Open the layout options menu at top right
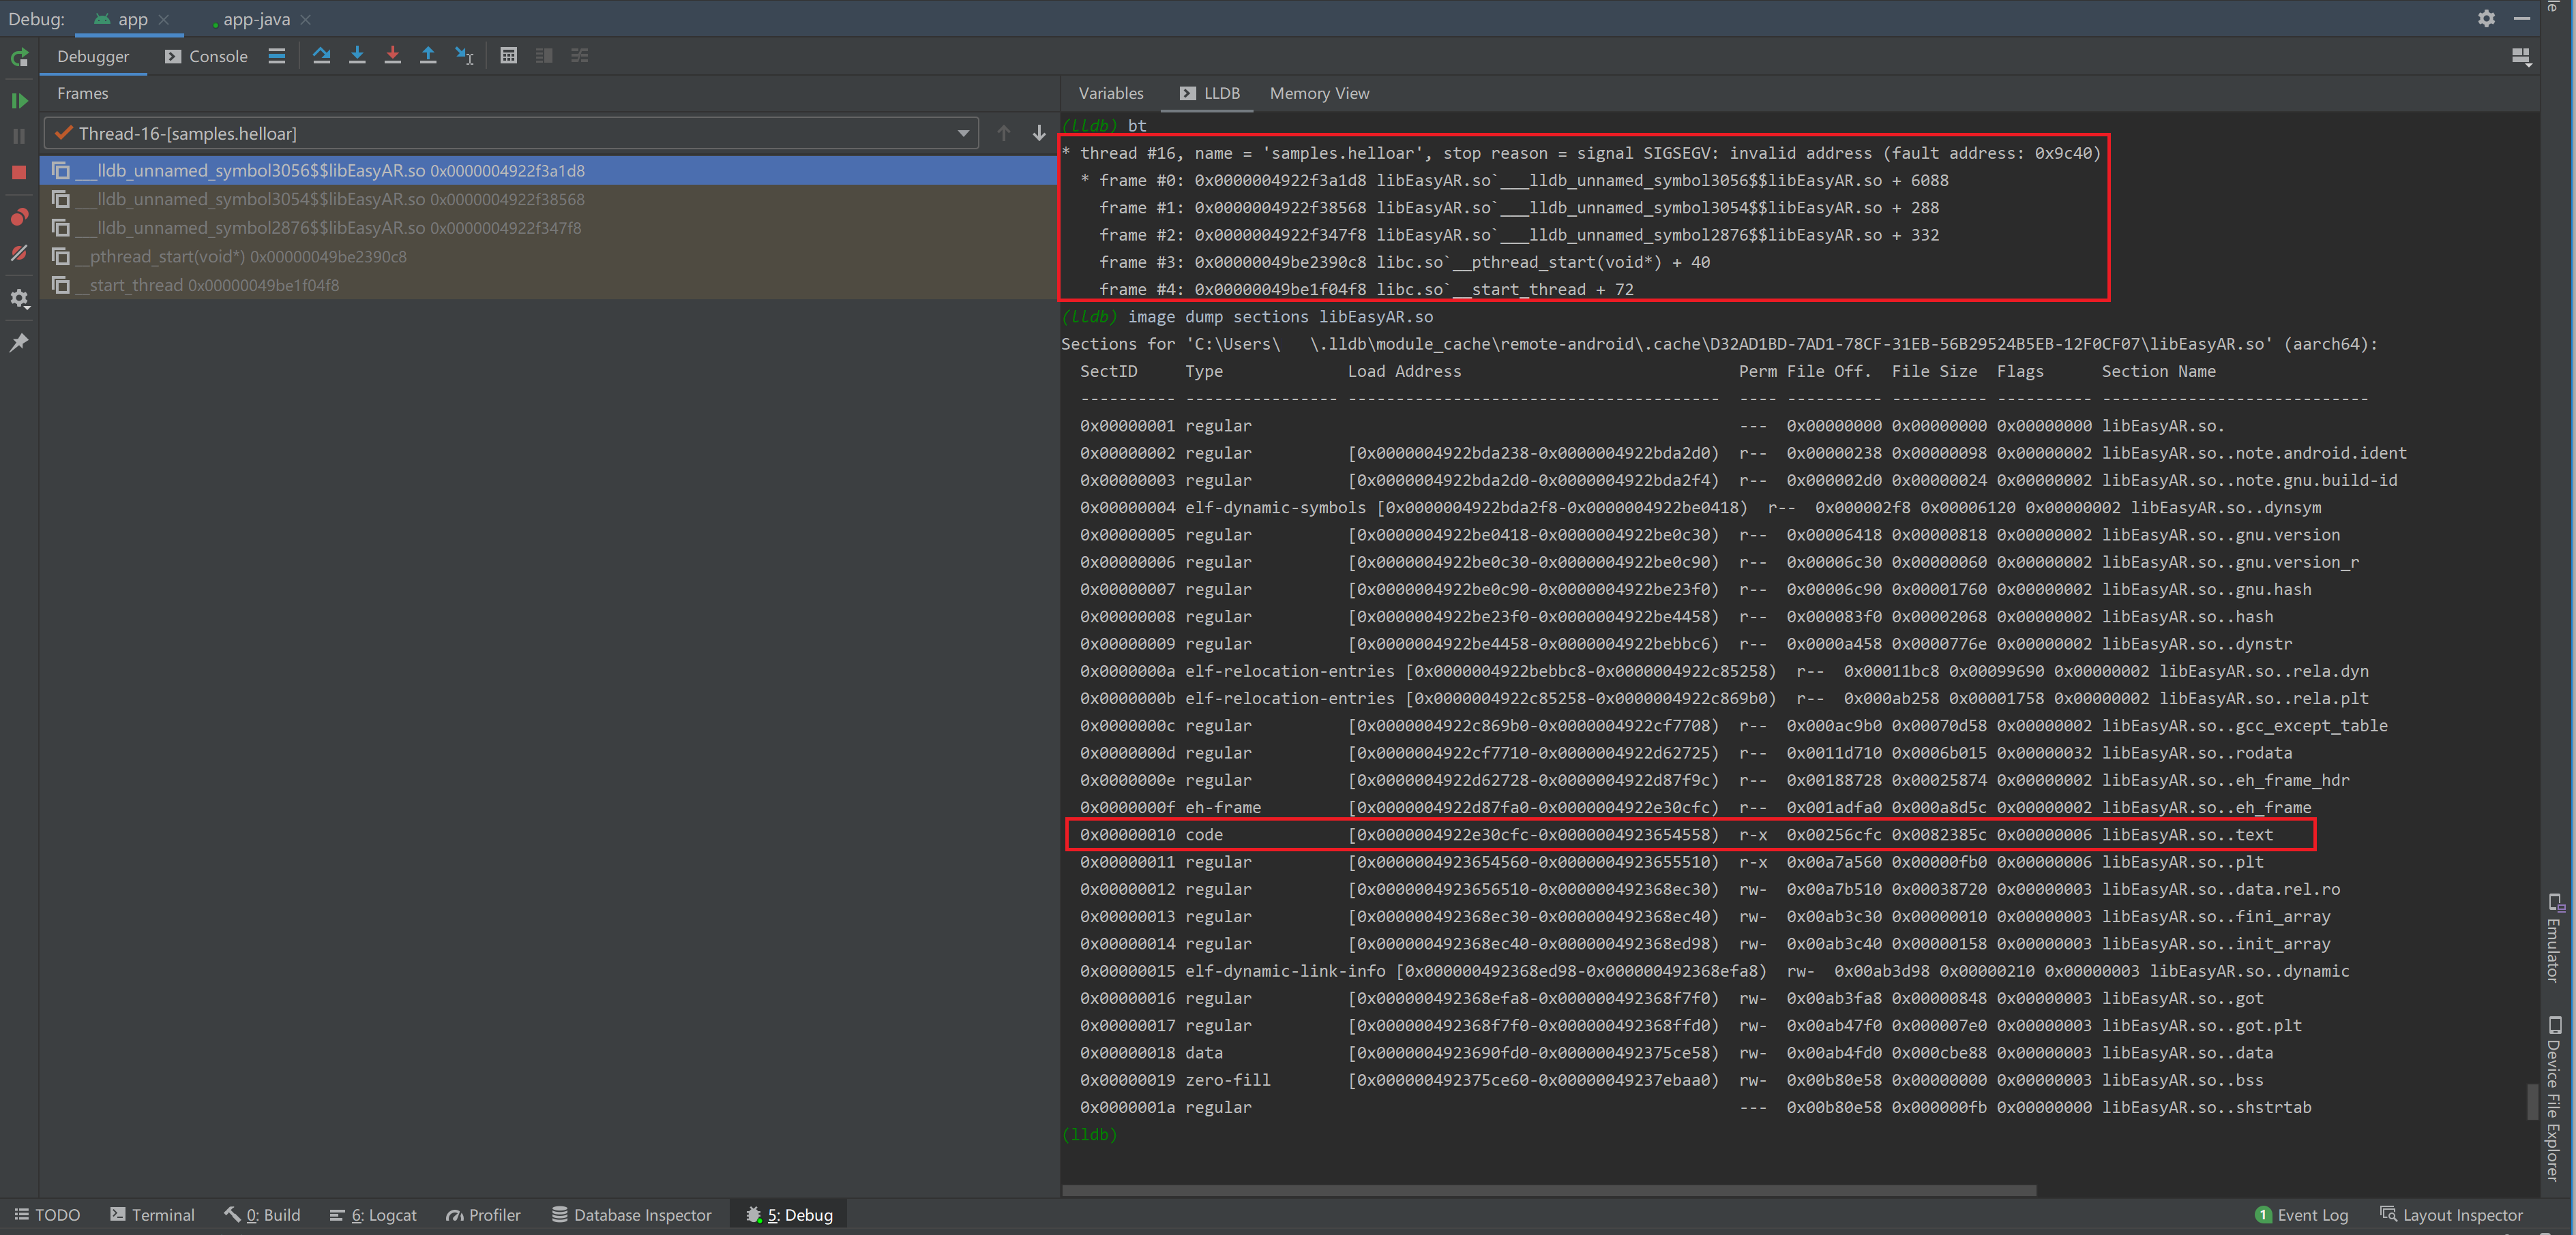2576x1235 pixels. pos(2521,57)
